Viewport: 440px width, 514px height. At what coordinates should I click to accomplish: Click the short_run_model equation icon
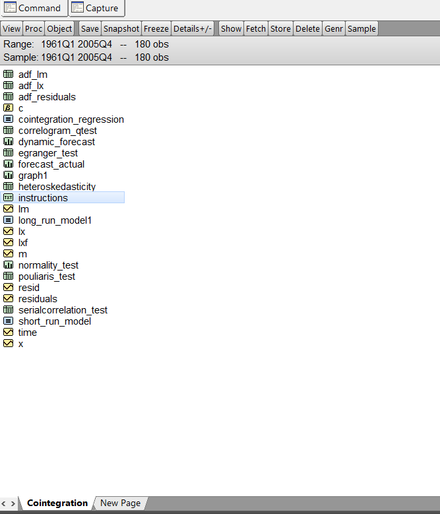(x=8, y=321)
